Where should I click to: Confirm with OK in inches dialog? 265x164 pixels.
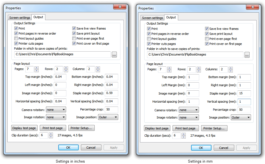click(x=68, y=148)
